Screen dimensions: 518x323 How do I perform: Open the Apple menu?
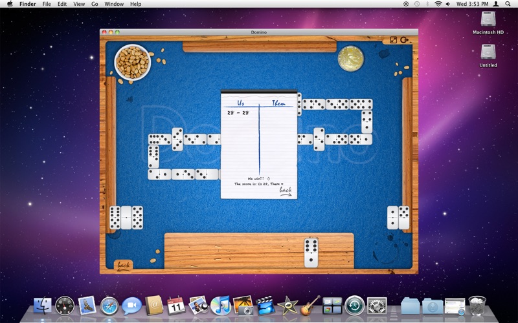(x=10, y=4)
